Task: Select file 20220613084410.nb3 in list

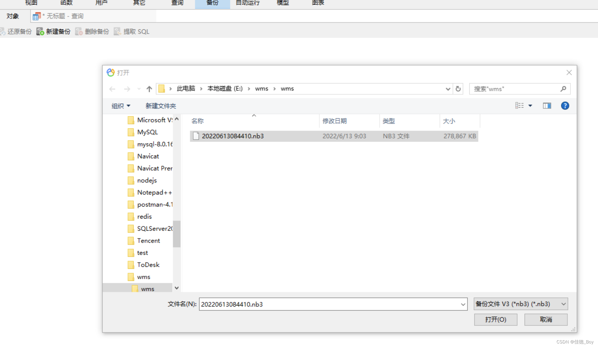Action: 233,136
